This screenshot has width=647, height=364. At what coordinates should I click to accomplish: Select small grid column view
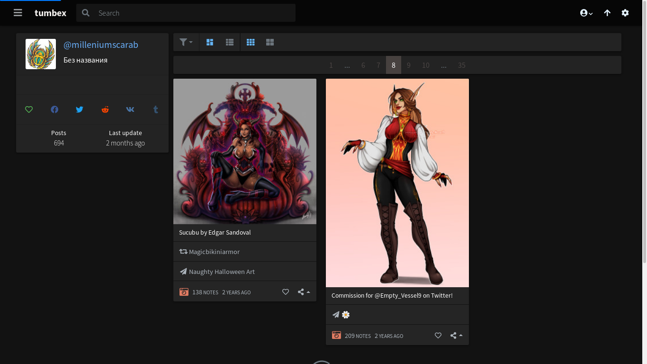click(251, 42)
